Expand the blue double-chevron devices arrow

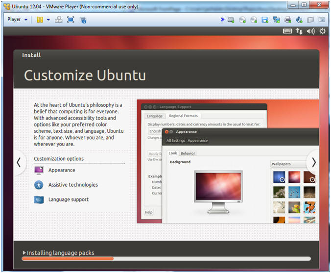point(222,20)
